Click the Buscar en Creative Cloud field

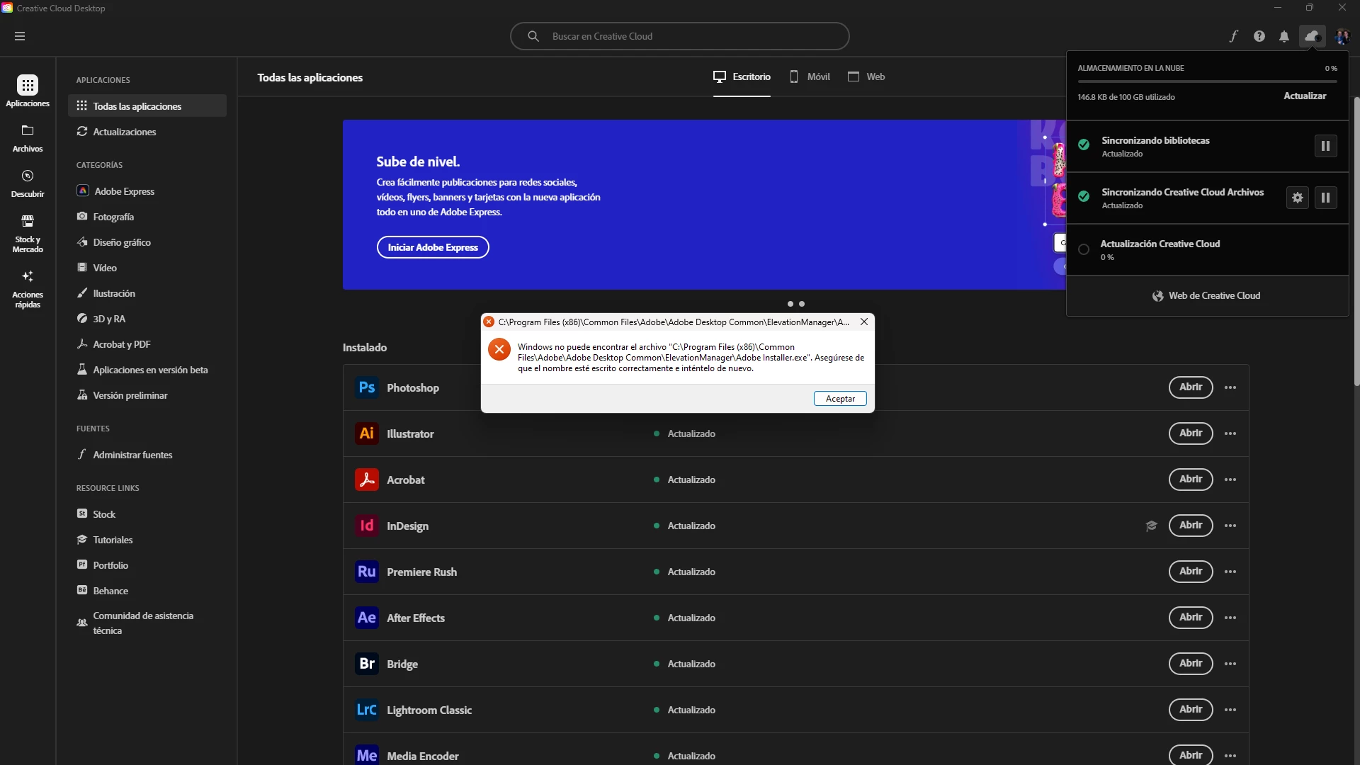pos(680,36)
